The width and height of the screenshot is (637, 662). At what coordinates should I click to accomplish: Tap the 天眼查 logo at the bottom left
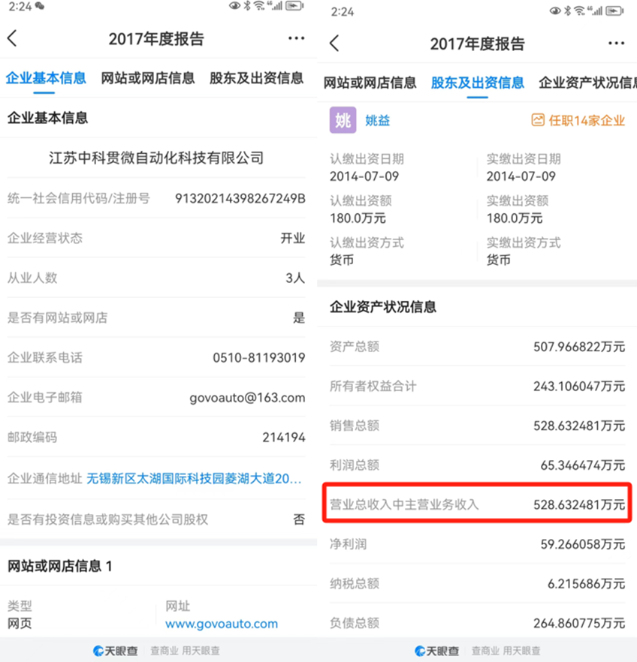(116, 651)
